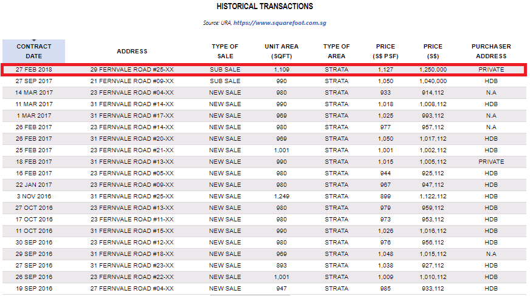Select price 1,250,000 in highlighted row

coord(433,69)
